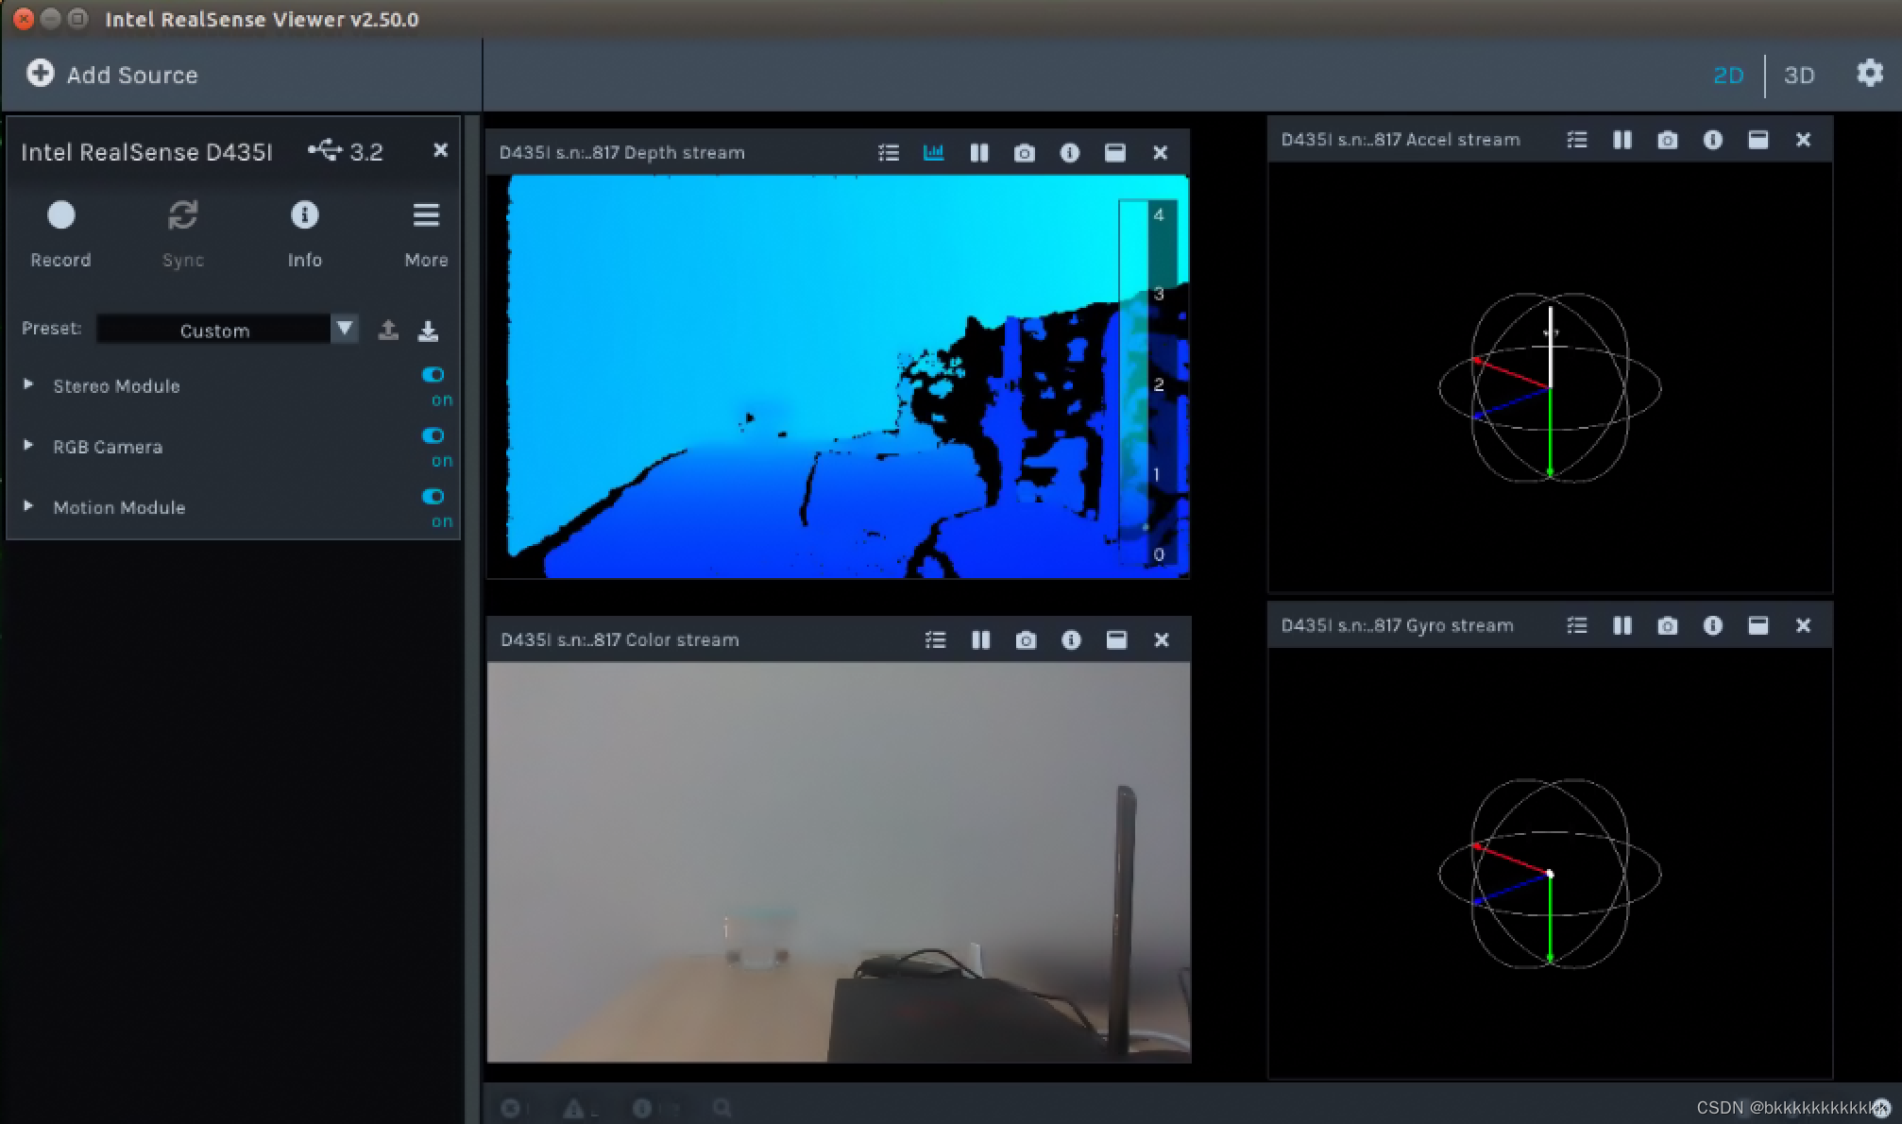Click the search icon in bottom bar
Image resolution: width=1902 pixels, height=1124 pixels.
[x=722, y=1108]
